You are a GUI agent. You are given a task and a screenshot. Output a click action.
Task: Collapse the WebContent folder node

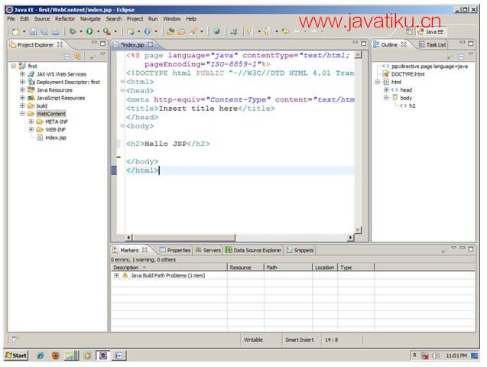(x=22, y=114)
